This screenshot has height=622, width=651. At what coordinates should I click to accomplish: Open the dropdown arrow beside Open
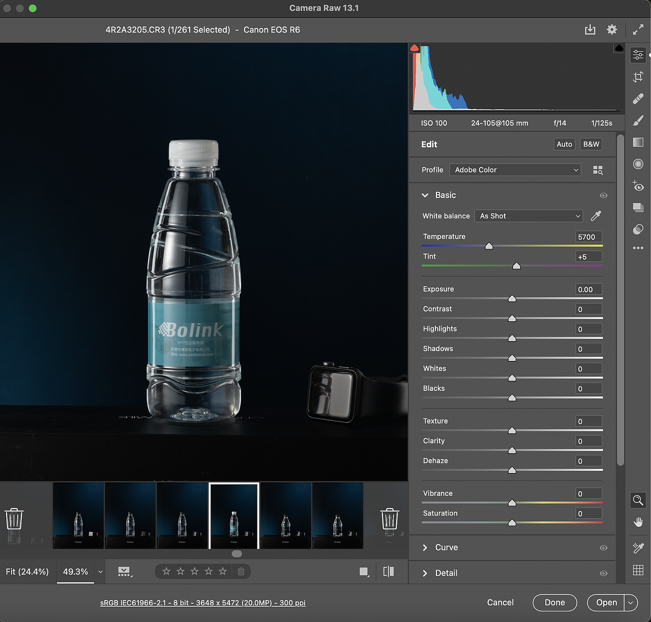pos(631,603)
